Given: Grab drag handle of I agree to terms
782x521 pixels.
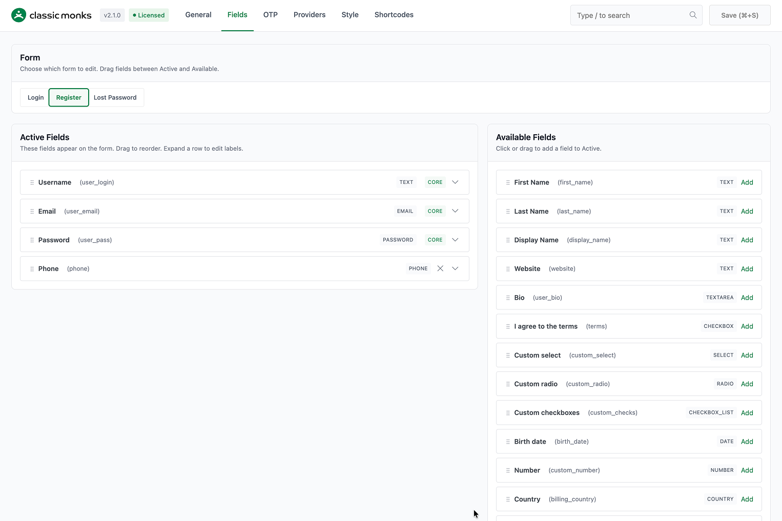Looking at the screenshot, I should pyautogui.click(x=508, y=326).
